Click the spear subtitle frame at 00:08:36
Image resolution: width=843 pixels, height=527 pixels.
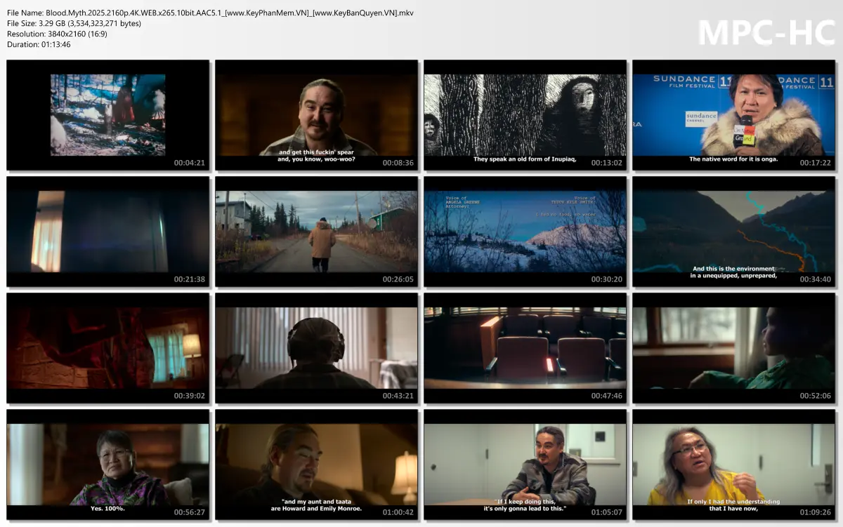click(316, 115)
